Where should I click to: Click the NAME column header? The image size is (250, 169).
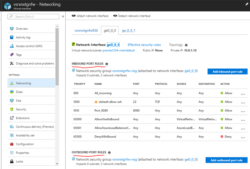pyautogui.click(x=98, y=84)
